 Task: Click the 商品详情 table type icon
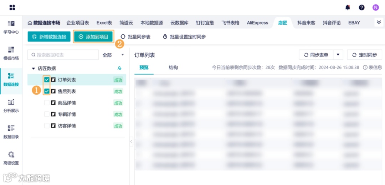(53, 103)
